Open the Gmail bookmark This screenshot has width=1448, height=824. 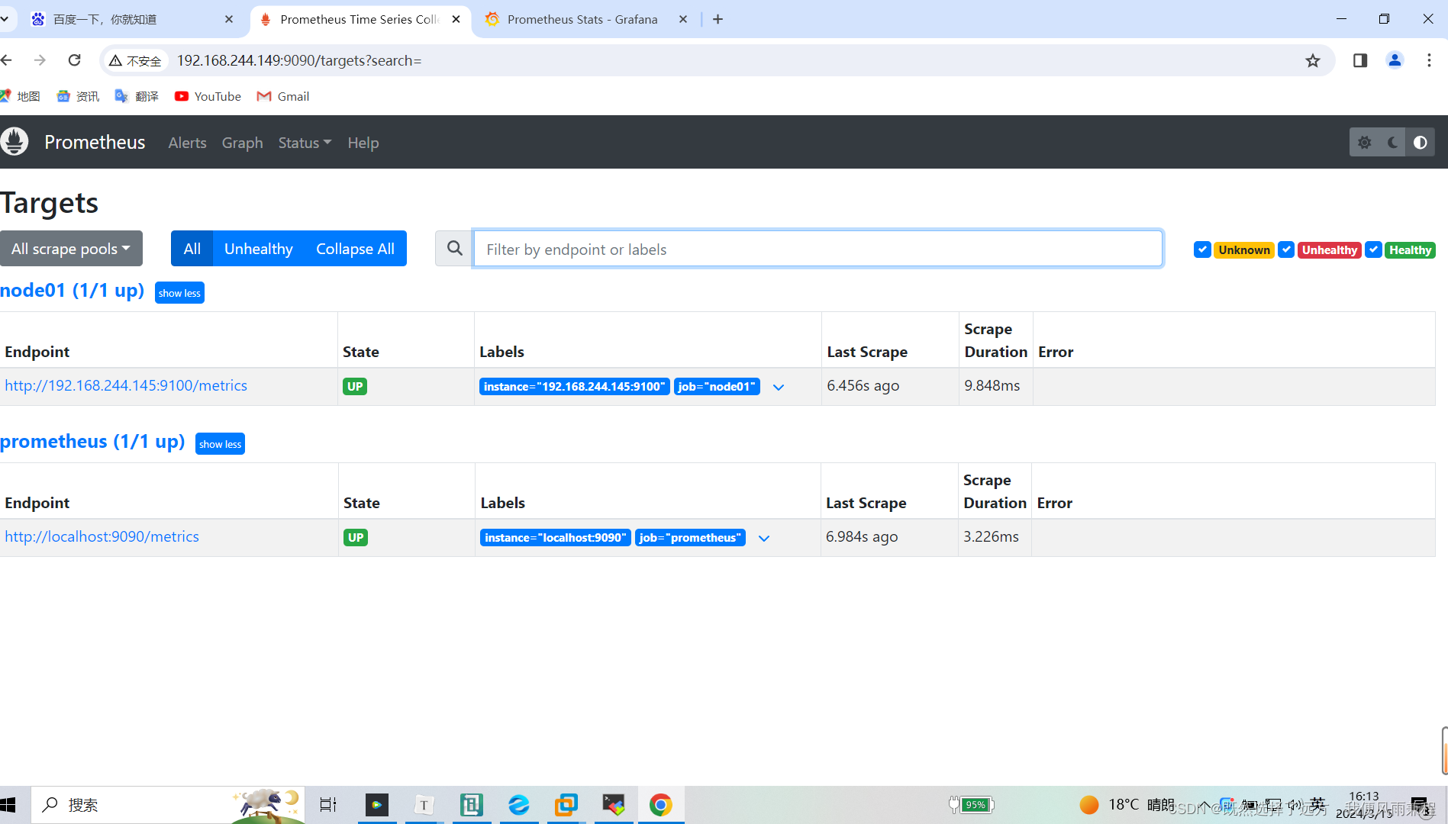point(283,96)
